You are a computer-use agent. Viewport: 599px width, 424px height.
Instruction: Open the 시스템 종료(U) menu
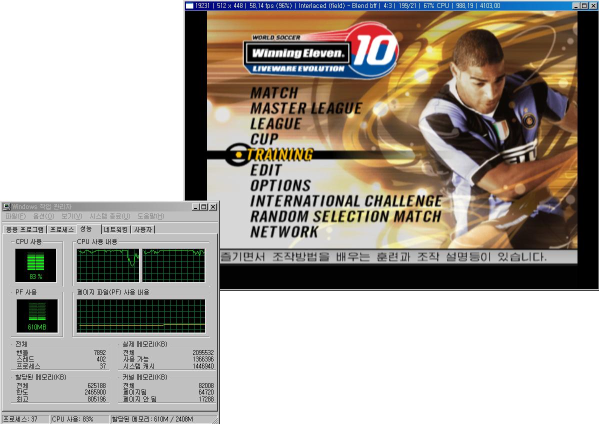click(110, 216)
